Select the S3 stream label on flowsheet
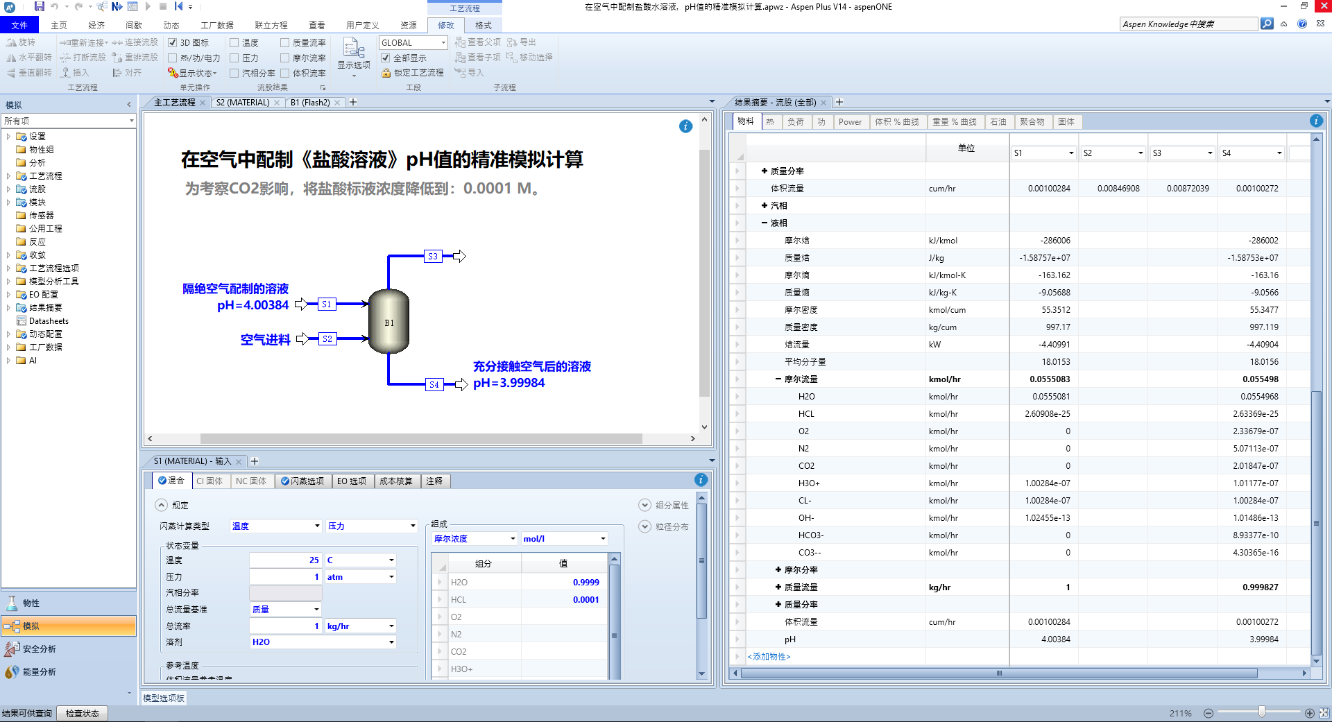Image resolution: width=1332 pixels, height=722 pixels. pos(433,256)
